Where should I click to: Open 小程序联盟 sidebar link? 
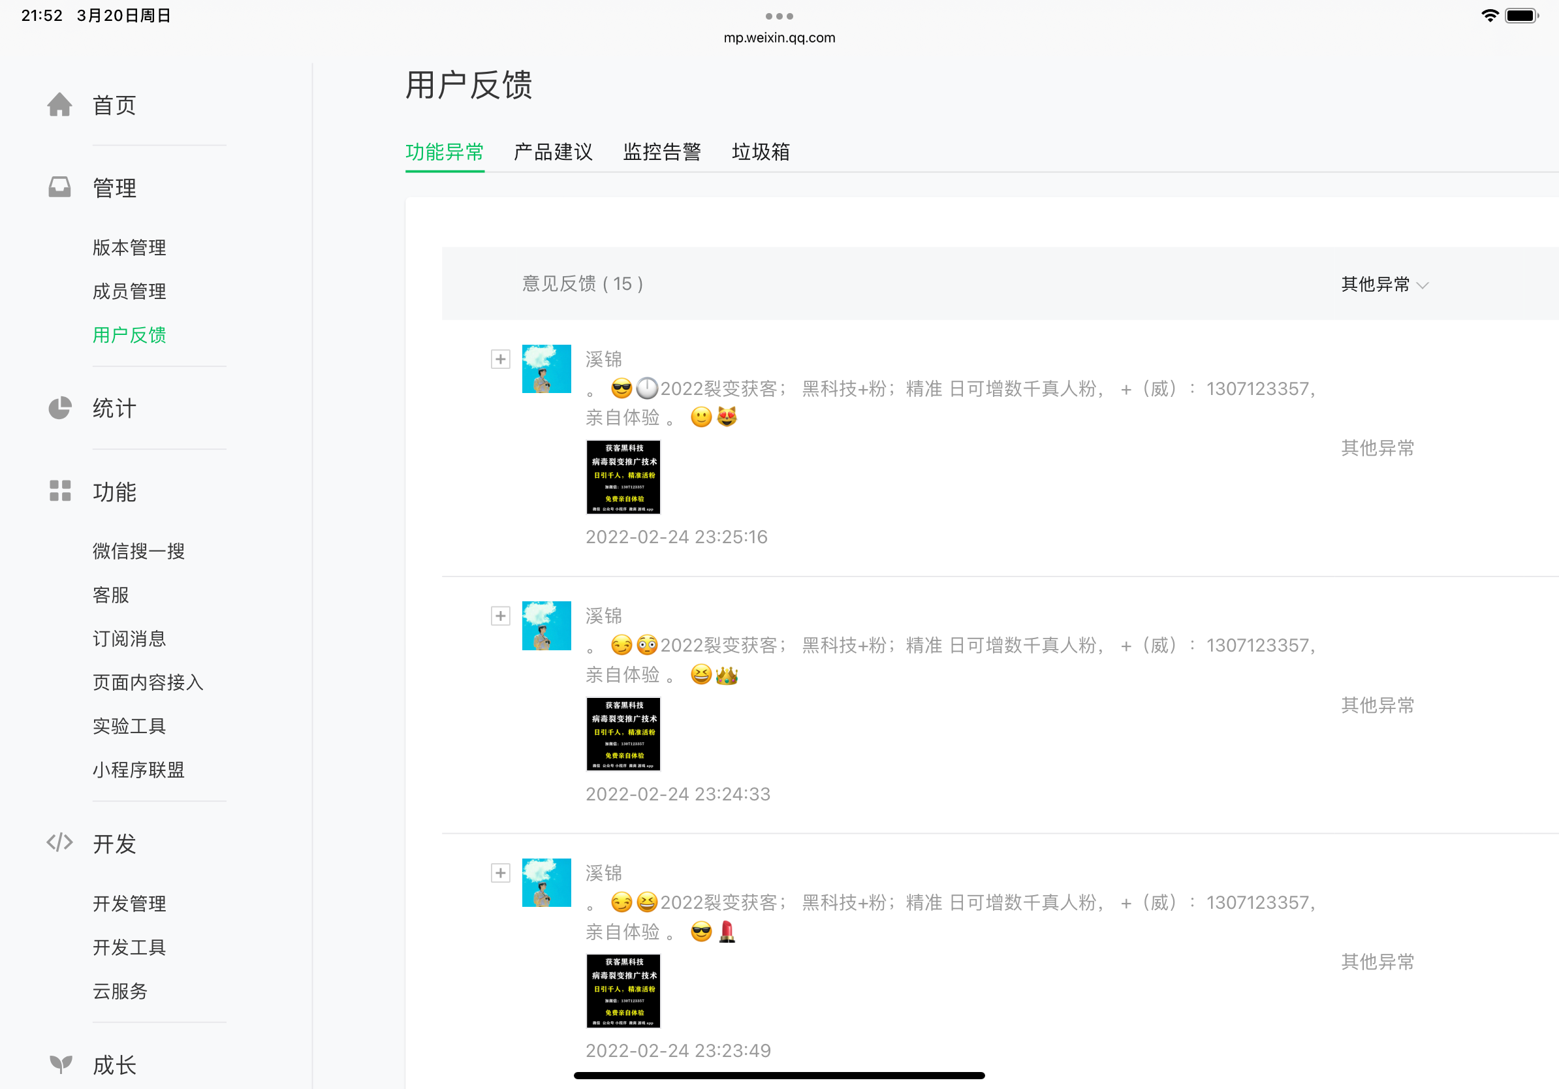click(138, 770)
